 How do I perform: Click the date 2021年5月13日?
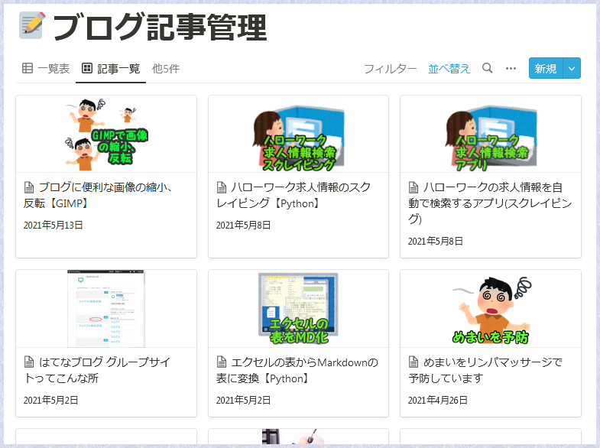tap(54, 226)
